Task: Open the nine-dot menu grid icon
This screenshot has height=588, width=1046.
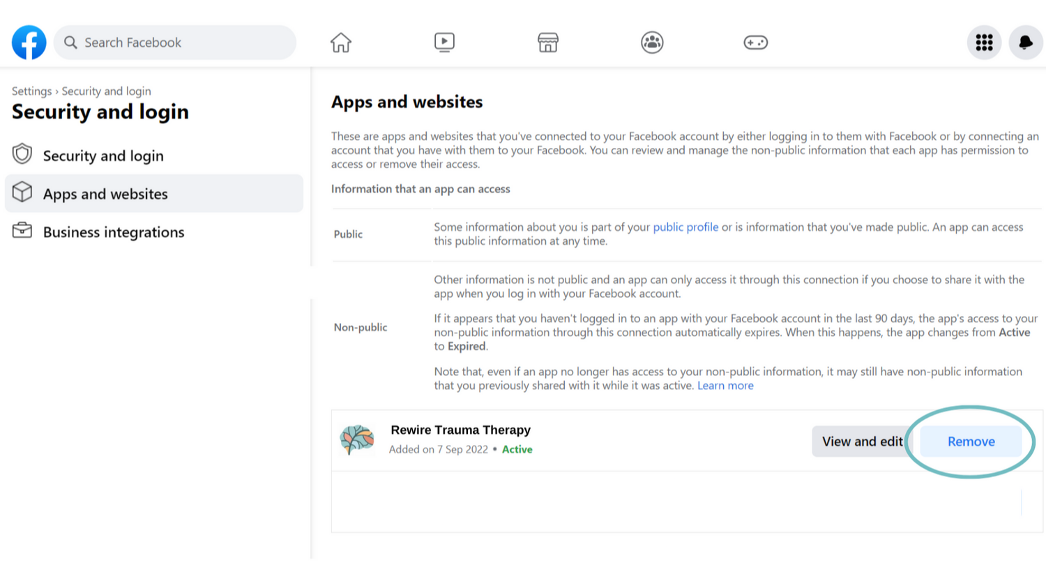Action: (984, 43)
